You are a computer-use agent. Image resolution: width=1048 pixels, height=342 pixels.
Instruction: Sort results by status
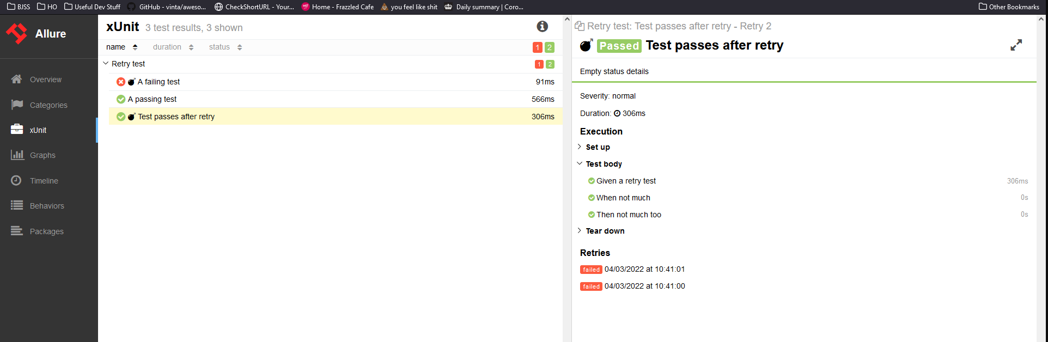point(225,47)
